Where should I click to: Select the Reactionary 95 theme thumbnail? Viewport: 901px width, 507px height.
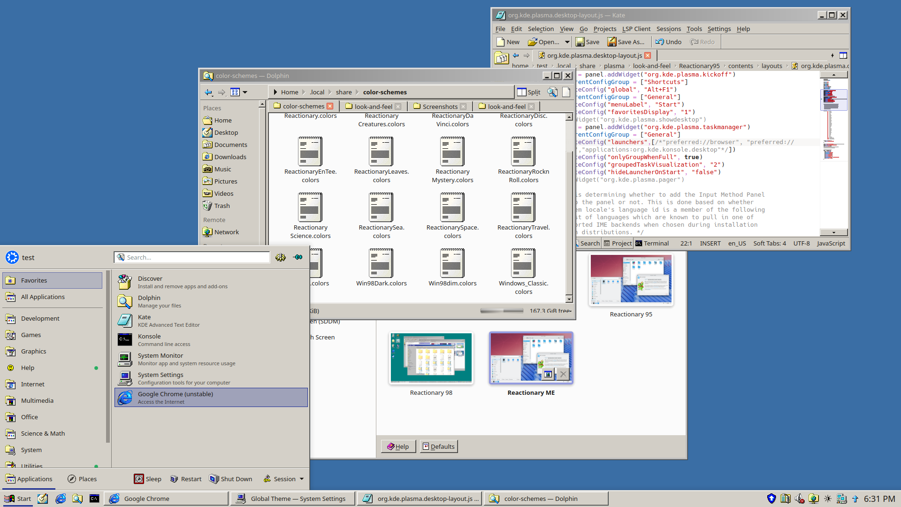pos(631,280)
